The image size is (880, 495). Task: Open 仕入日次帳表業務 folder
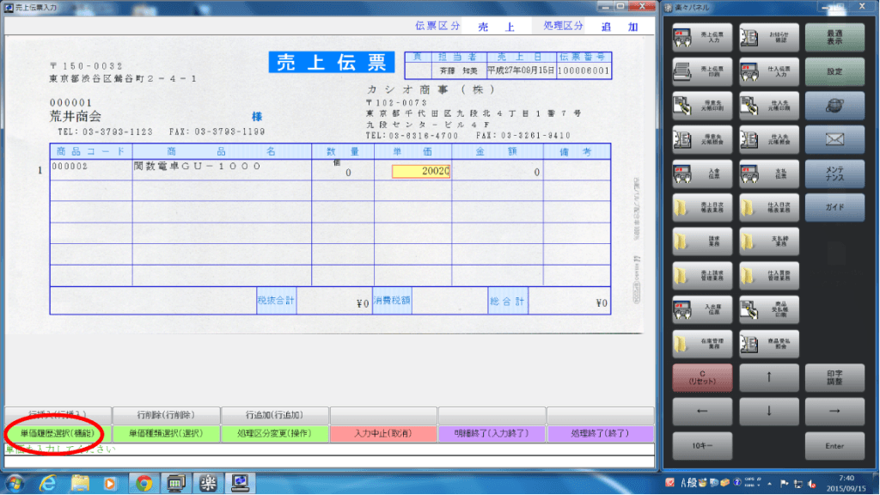coord(769,208)
